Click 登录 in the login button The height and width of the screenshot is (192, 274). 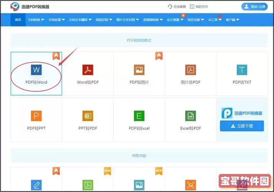[x=254, y=7]
